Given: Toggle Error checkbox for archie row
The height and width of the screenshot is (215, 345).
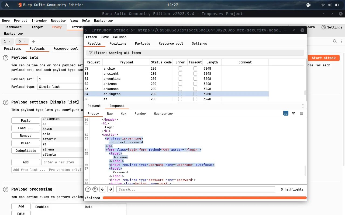Looking at the screenshot, I should 180,69.
